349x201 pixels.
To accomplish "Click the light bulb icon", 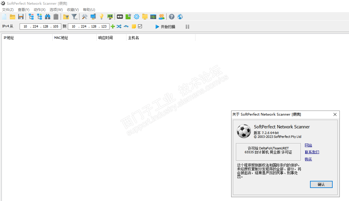I will 101,17.
